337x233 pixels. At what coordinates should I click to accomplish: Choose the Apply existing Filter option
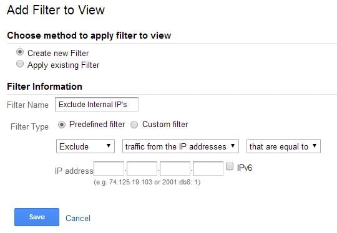point(20,64)
